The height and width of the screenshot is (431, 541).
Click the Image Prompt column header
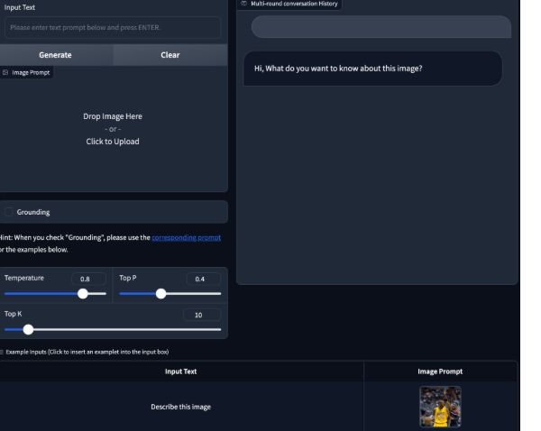coord(440,371)
